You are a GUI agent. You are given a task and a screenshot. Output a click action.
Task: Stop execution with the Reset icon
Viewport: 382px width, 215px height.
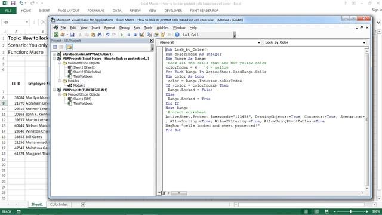[135, 35]
